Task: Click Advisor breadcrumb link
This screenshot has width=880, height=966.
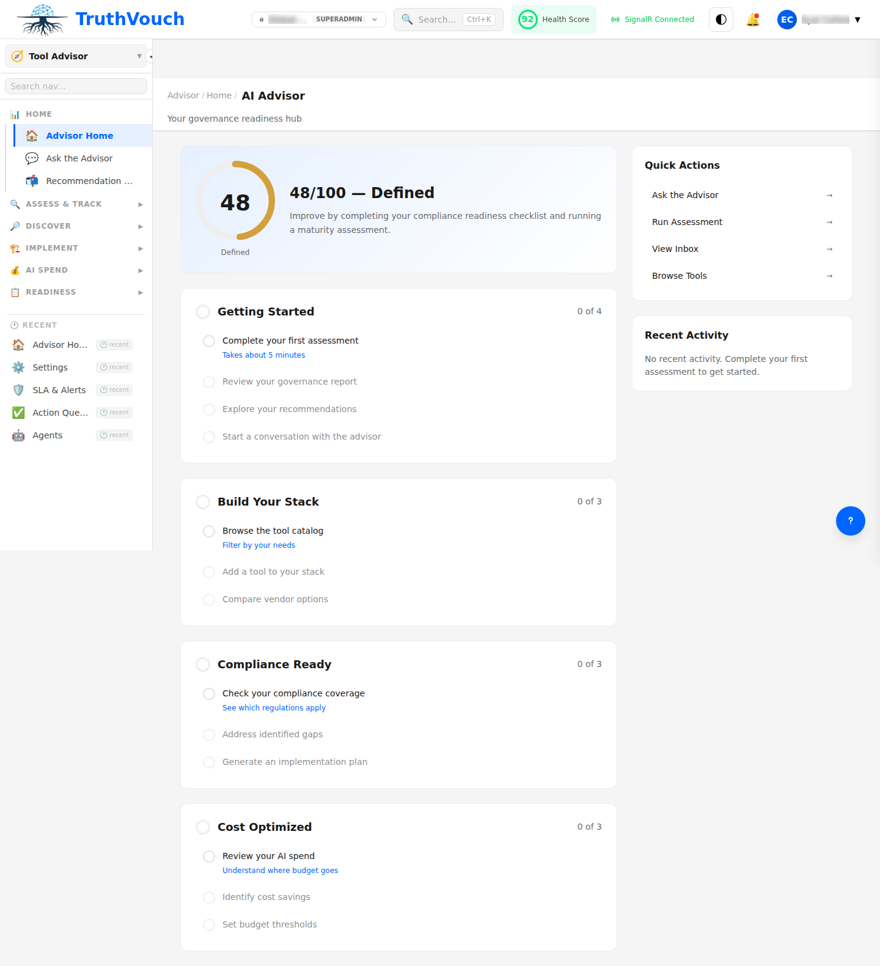Action: tap(183, 95)
